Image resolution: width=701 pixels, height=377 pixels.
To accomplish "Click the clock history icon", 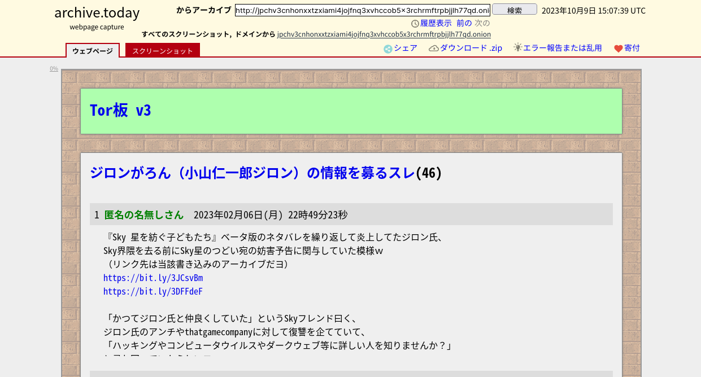I will (415, 24).
